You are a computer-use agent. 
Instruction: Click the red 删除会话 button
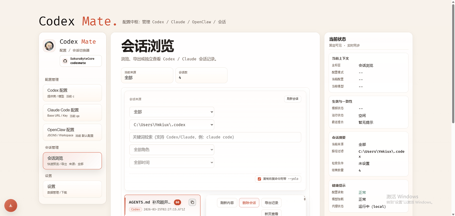[x=249, y=203]
